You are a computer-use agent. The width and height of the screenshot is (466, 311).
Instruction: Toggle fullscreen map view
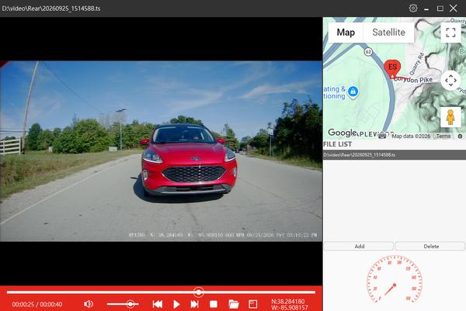click(x=450, y=32)
